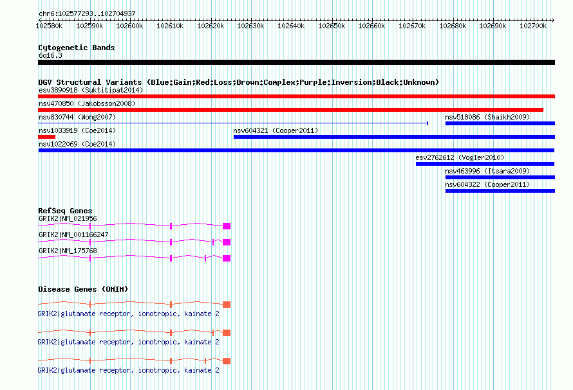Click the nsv604321 (Cooper2011) label
The height and width of the screenshot is (390, 573).
tap(276, 130)
